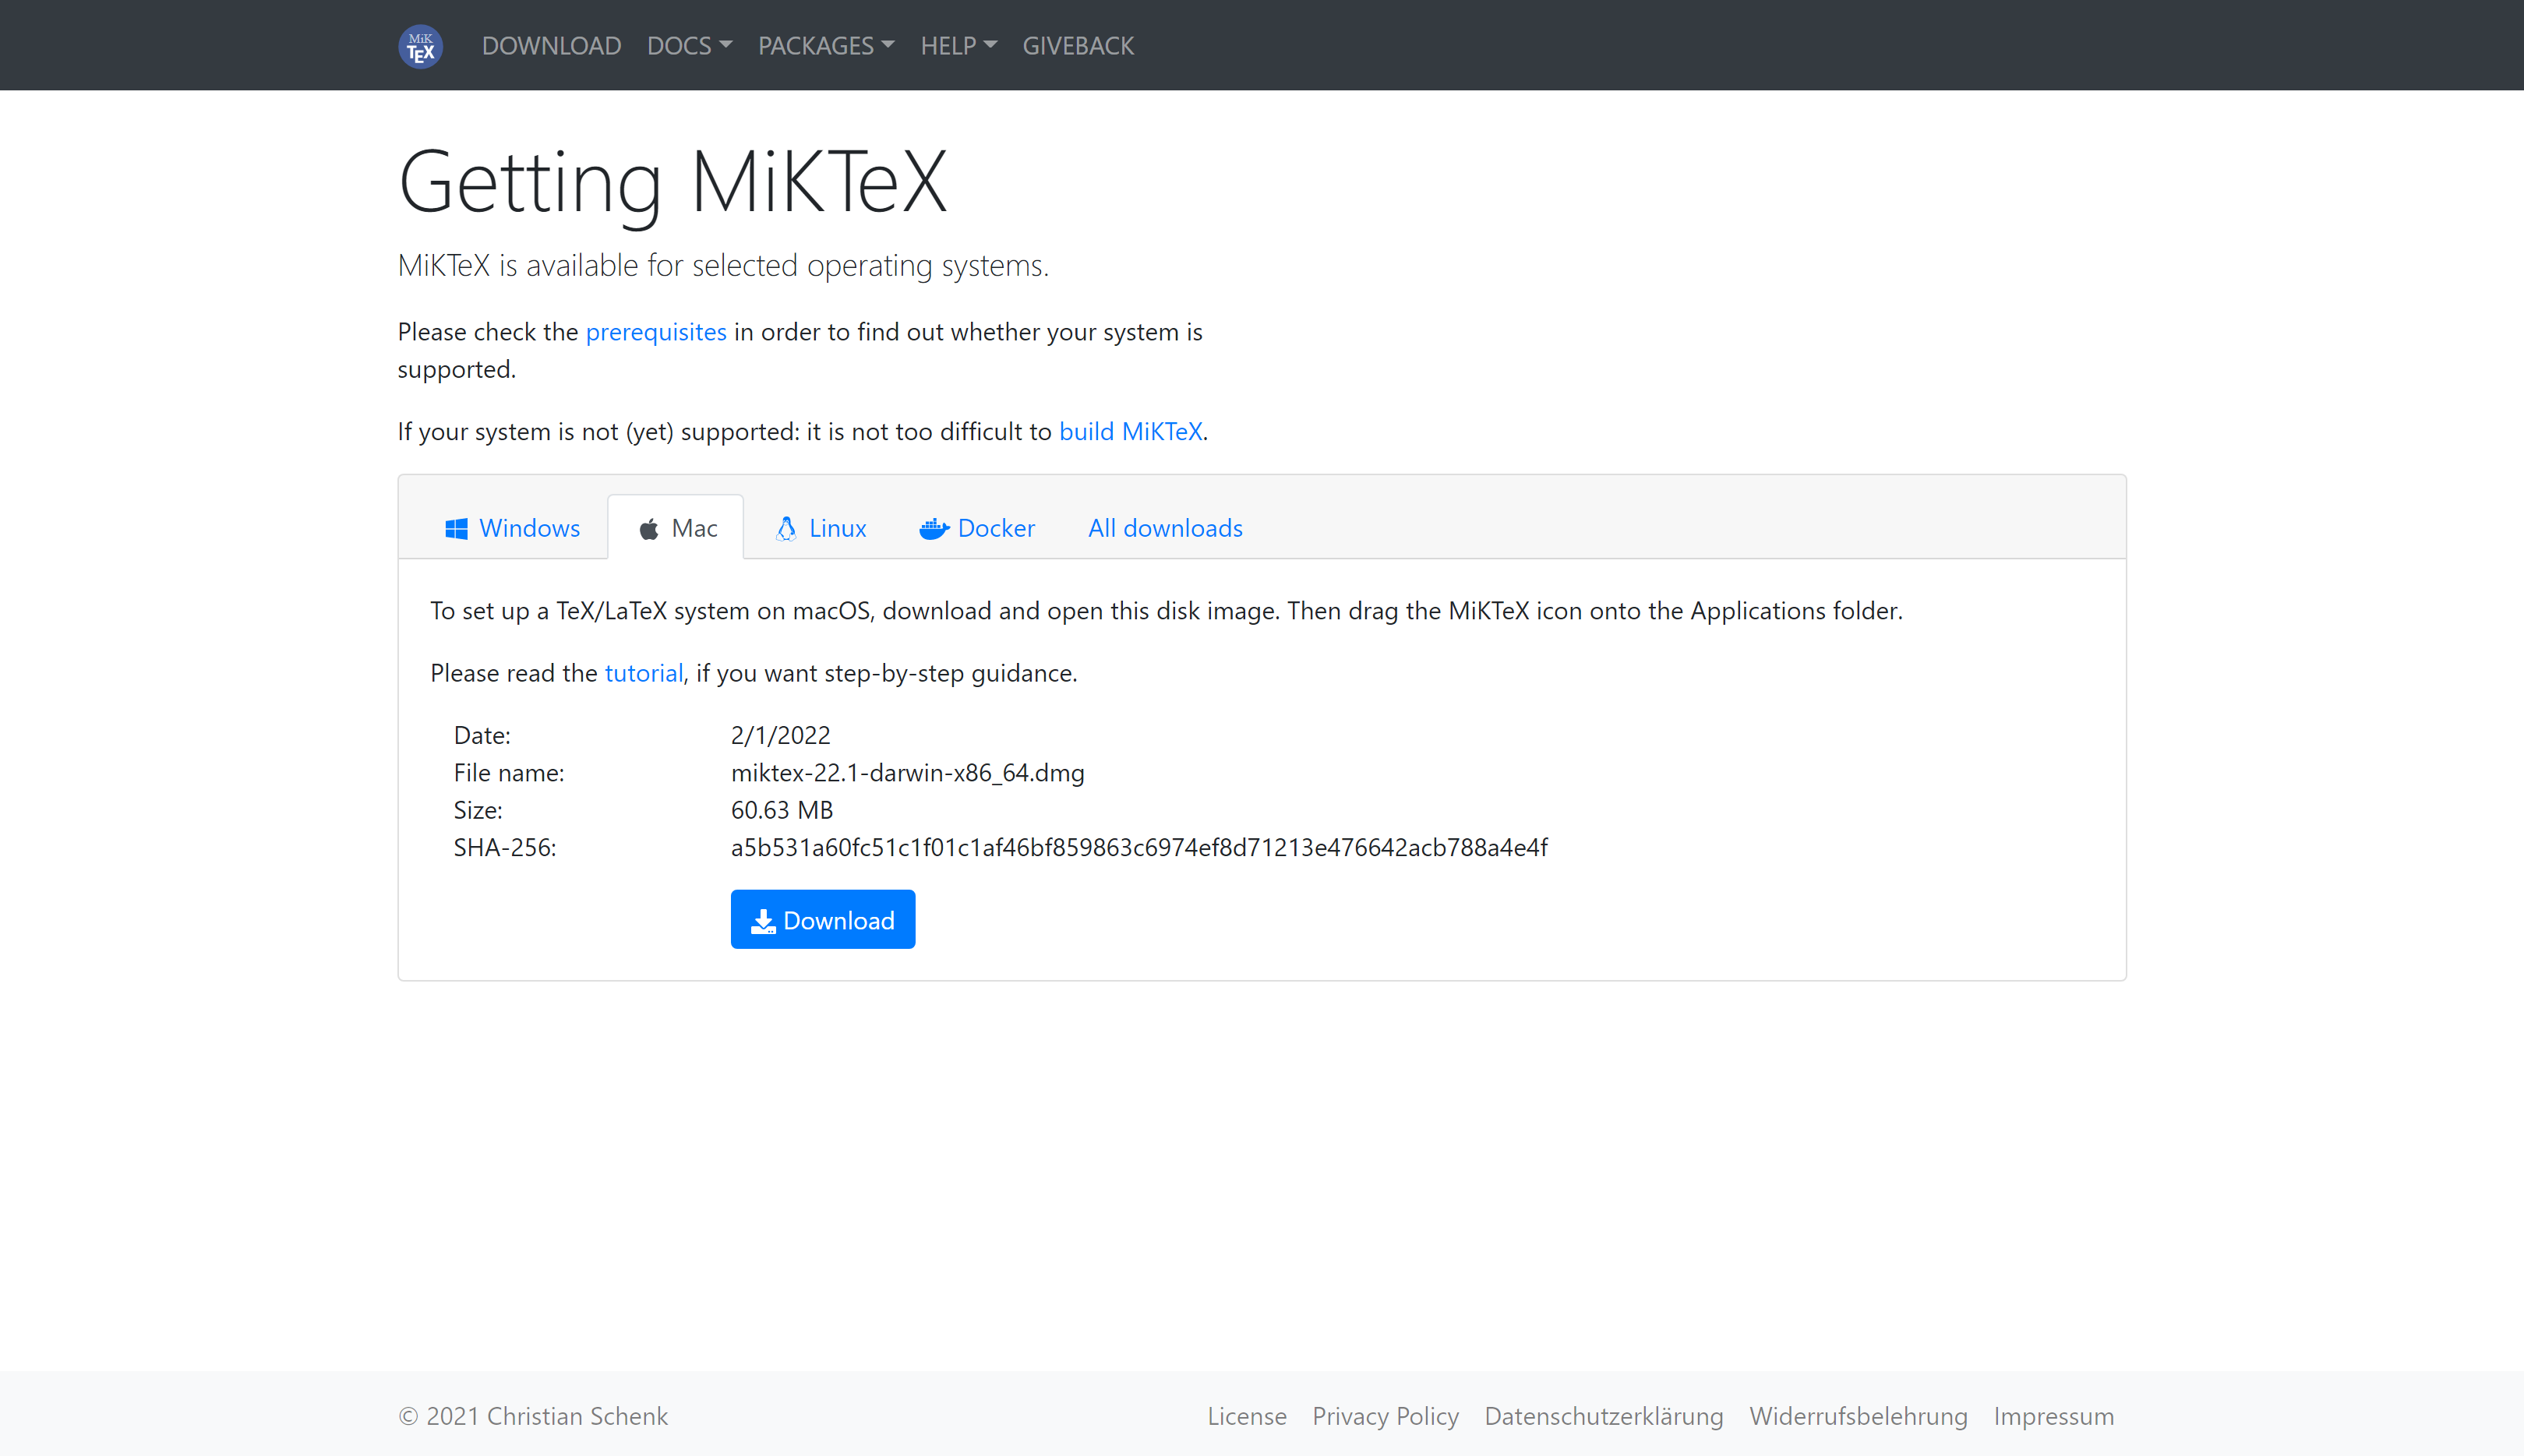The width and height of the screenshot is (2524, 1456).
Task: Click the © 2021 Christian Schenk text
Action: [533, 1416]
